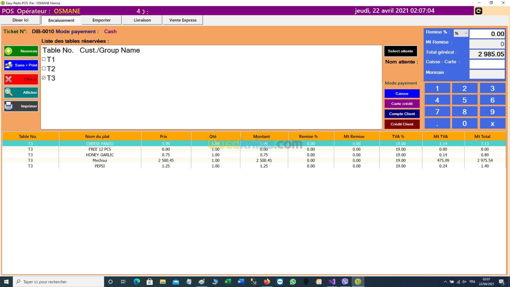The height and width of the screenshot is (287, 510).
Task: Click the Select attente button
Action: pos(400,51)
